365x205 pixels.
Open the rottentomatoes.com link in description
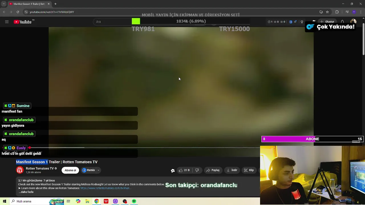click(x=106, y=188)
